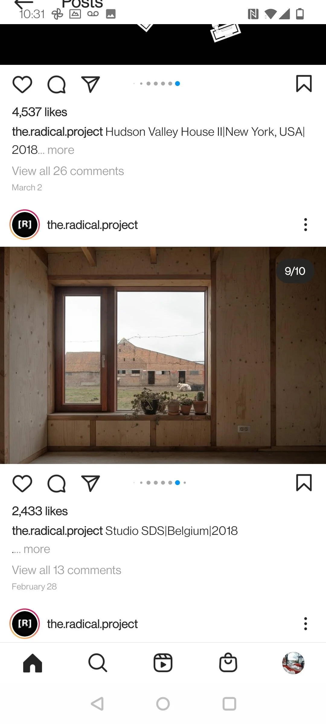Like the Hudson Valley House post
The width and height of the screenshot is (326, 724).
pos(22,84)
